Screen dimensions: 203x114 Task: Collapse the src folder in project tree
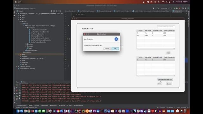(18, 20)
